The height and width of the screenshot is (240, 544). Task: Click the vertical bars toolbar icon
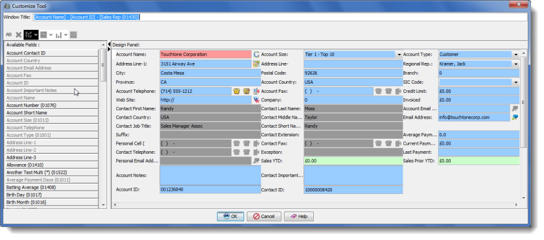click(x=58, y=35)
